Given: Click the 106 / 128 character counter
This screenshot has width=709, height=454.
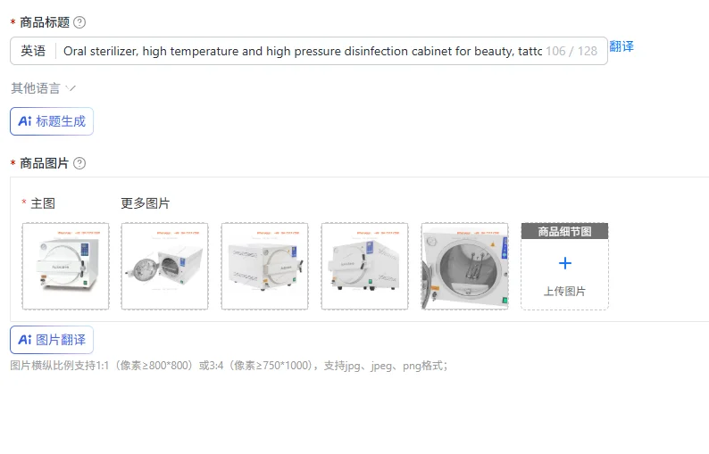Looking at the screenshot, I should coord(571,51).
